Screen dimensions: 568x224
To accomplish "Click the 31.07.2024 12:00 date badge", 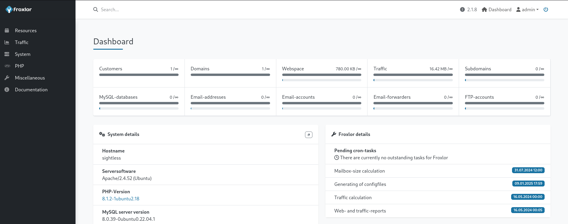I will tap(528, 170).
